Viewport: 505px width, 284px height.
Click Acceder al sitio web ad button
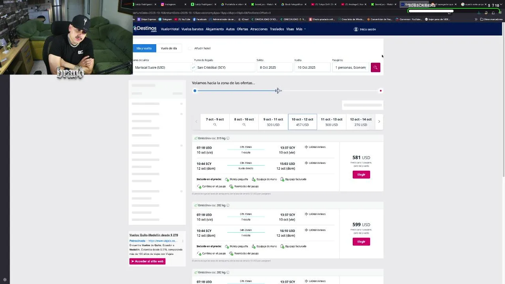click(147, 261)
